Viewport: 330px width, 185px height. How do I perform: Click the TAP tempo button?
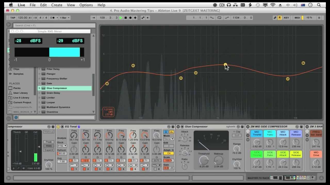point(13,18)
